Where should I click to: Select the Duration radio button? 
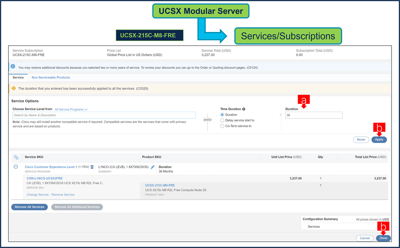tap(222, 115)
